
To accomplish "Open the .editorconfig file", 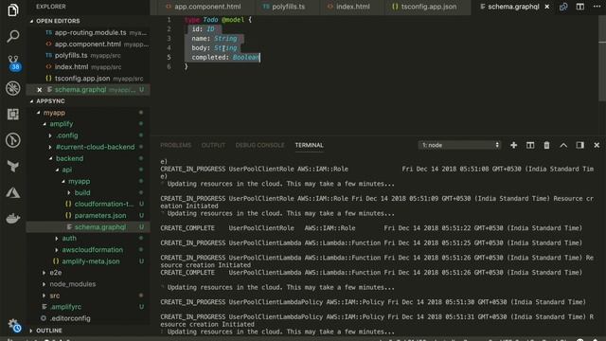I will [88, 318].
